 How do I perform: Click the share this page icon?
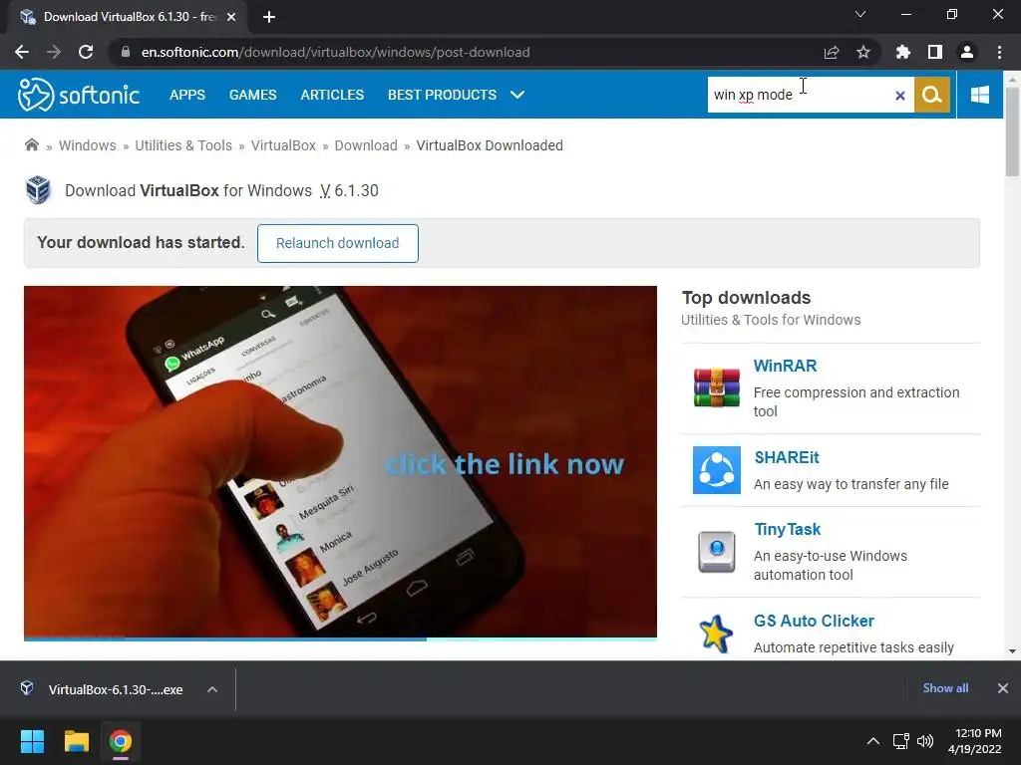832,52
